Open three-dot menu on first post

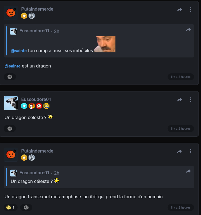[191, 10]
